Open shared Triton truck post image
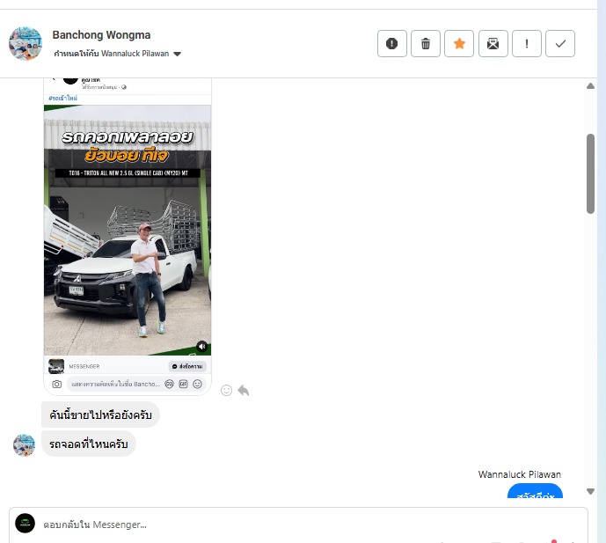Viewport: 606px width, 543px height. coord(128,230)
